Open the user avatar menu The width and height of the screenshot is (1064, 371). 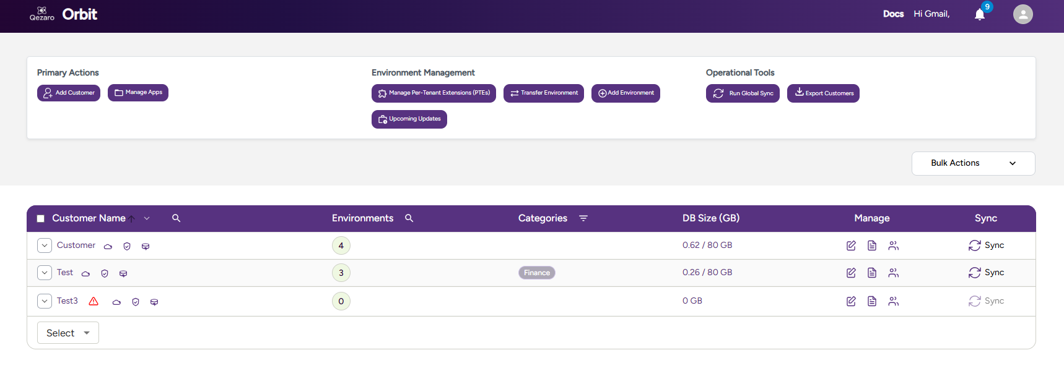tap(1023, 14)
